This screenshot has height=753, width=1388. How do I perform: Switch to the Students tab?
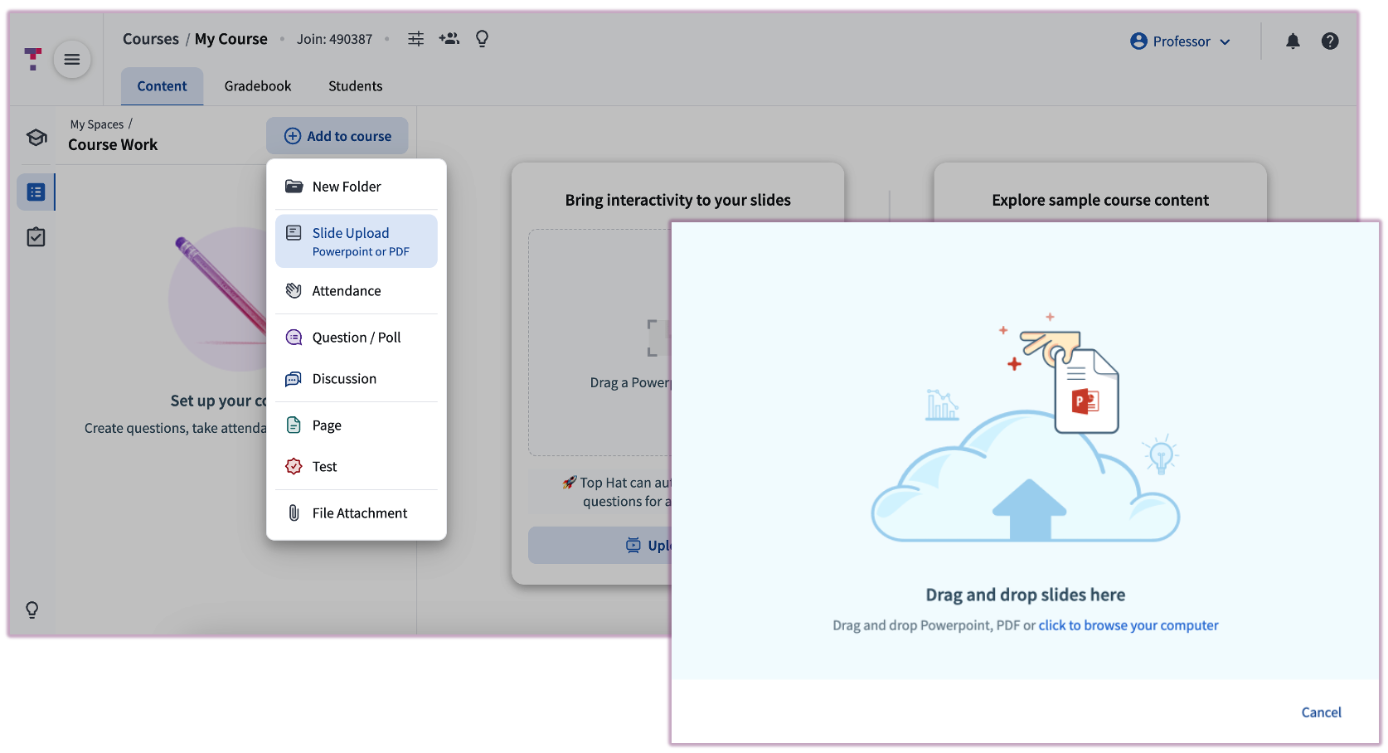(x=355, y=86)
